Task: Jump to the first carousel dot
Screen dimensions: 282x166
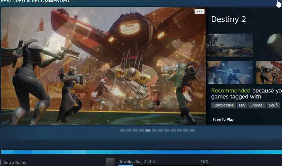Action: (x=122, y=130)
